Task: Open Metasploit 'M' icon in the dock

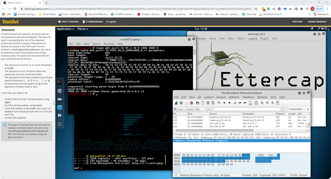Action: [59, 116]
